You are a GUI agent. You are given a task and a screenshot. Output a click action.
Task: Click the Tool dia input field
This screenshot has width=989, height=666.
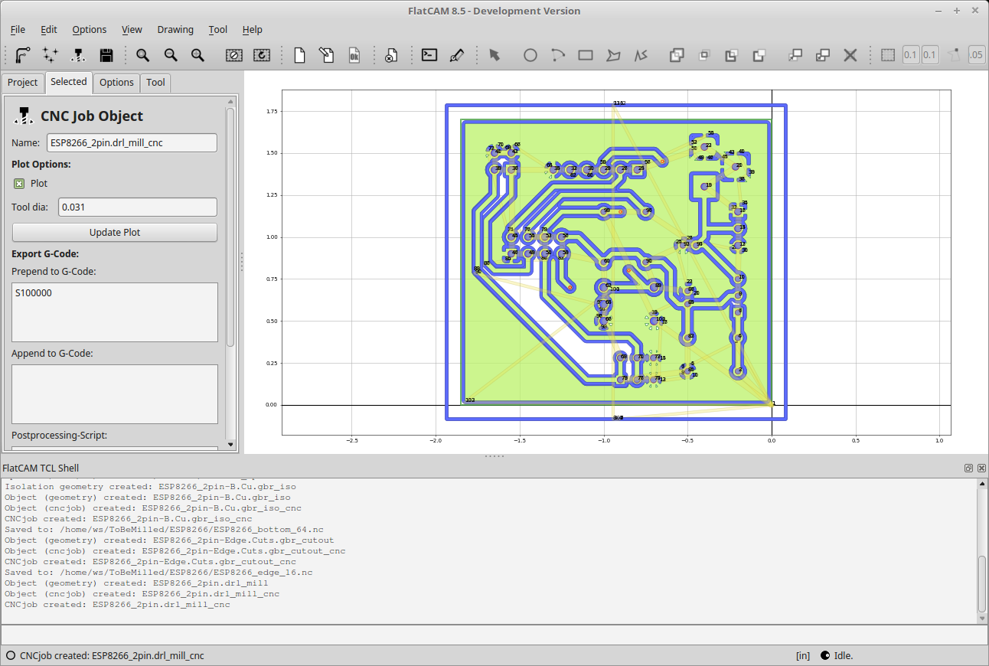click(x=138, y=207)
